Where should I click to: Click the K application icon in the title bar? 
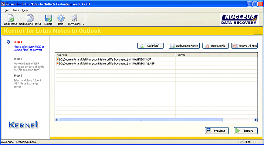click(3, 4)
